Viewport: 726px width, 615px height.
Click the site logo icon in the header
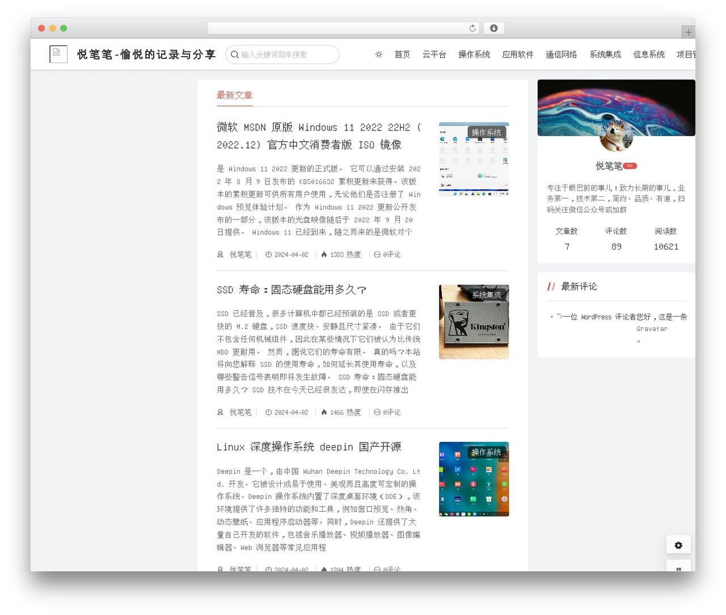click(58, 54)
